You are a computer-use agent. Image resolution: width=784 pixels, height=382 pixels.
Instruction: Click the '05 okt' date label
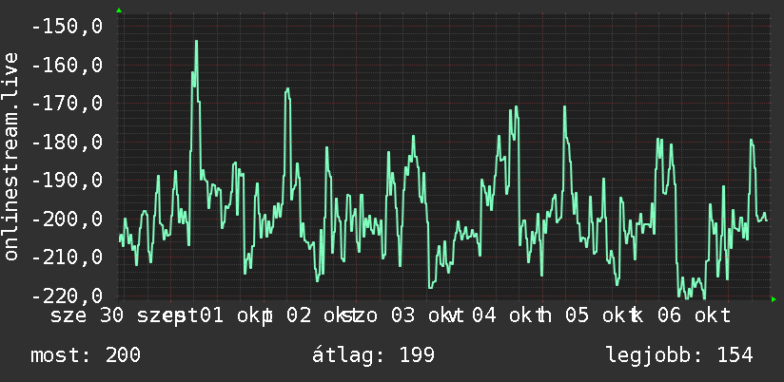(x=598, y=316)
